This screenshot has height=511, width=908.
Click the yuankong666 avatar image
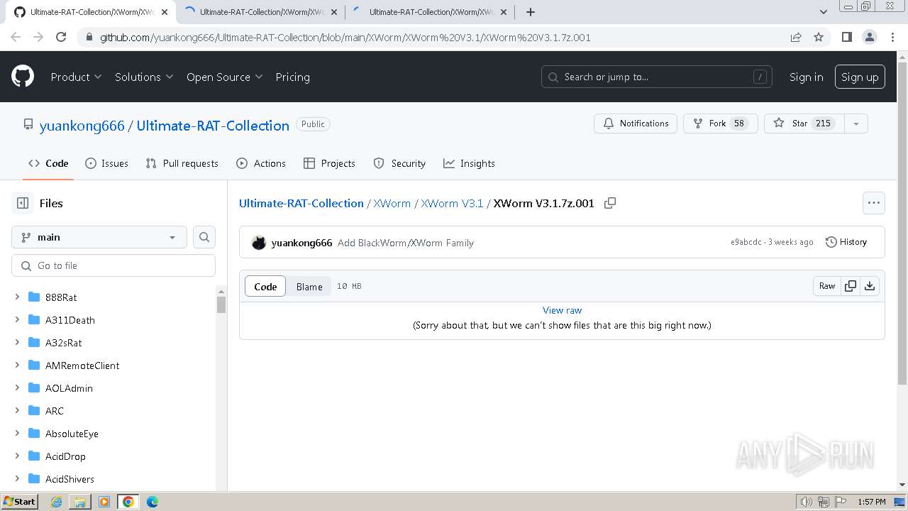click(x=259, y=243)
